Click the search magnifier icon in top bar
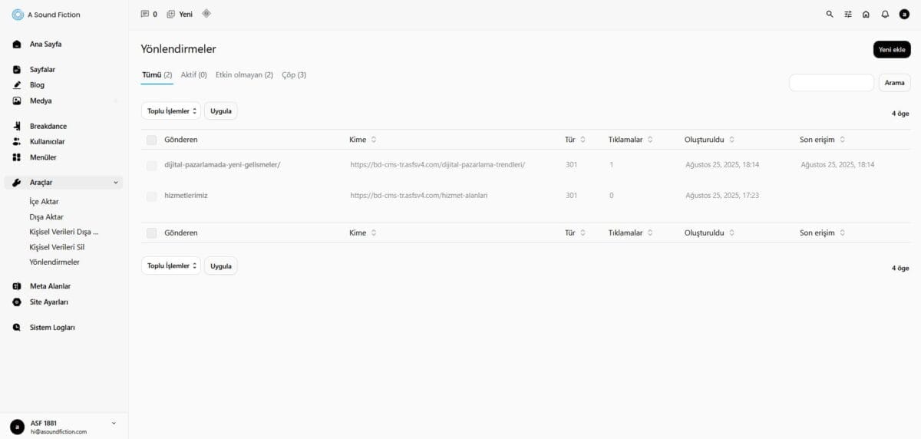 (829, 14)
